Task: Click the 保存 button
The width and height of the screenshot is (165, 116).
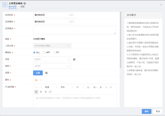Action: click(147, 111)
